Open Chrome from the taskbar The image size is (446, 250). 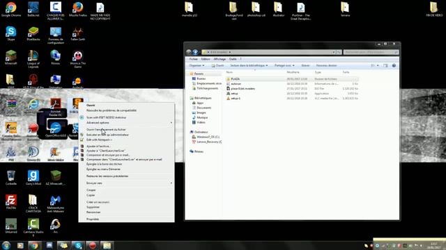pos(34,245)
